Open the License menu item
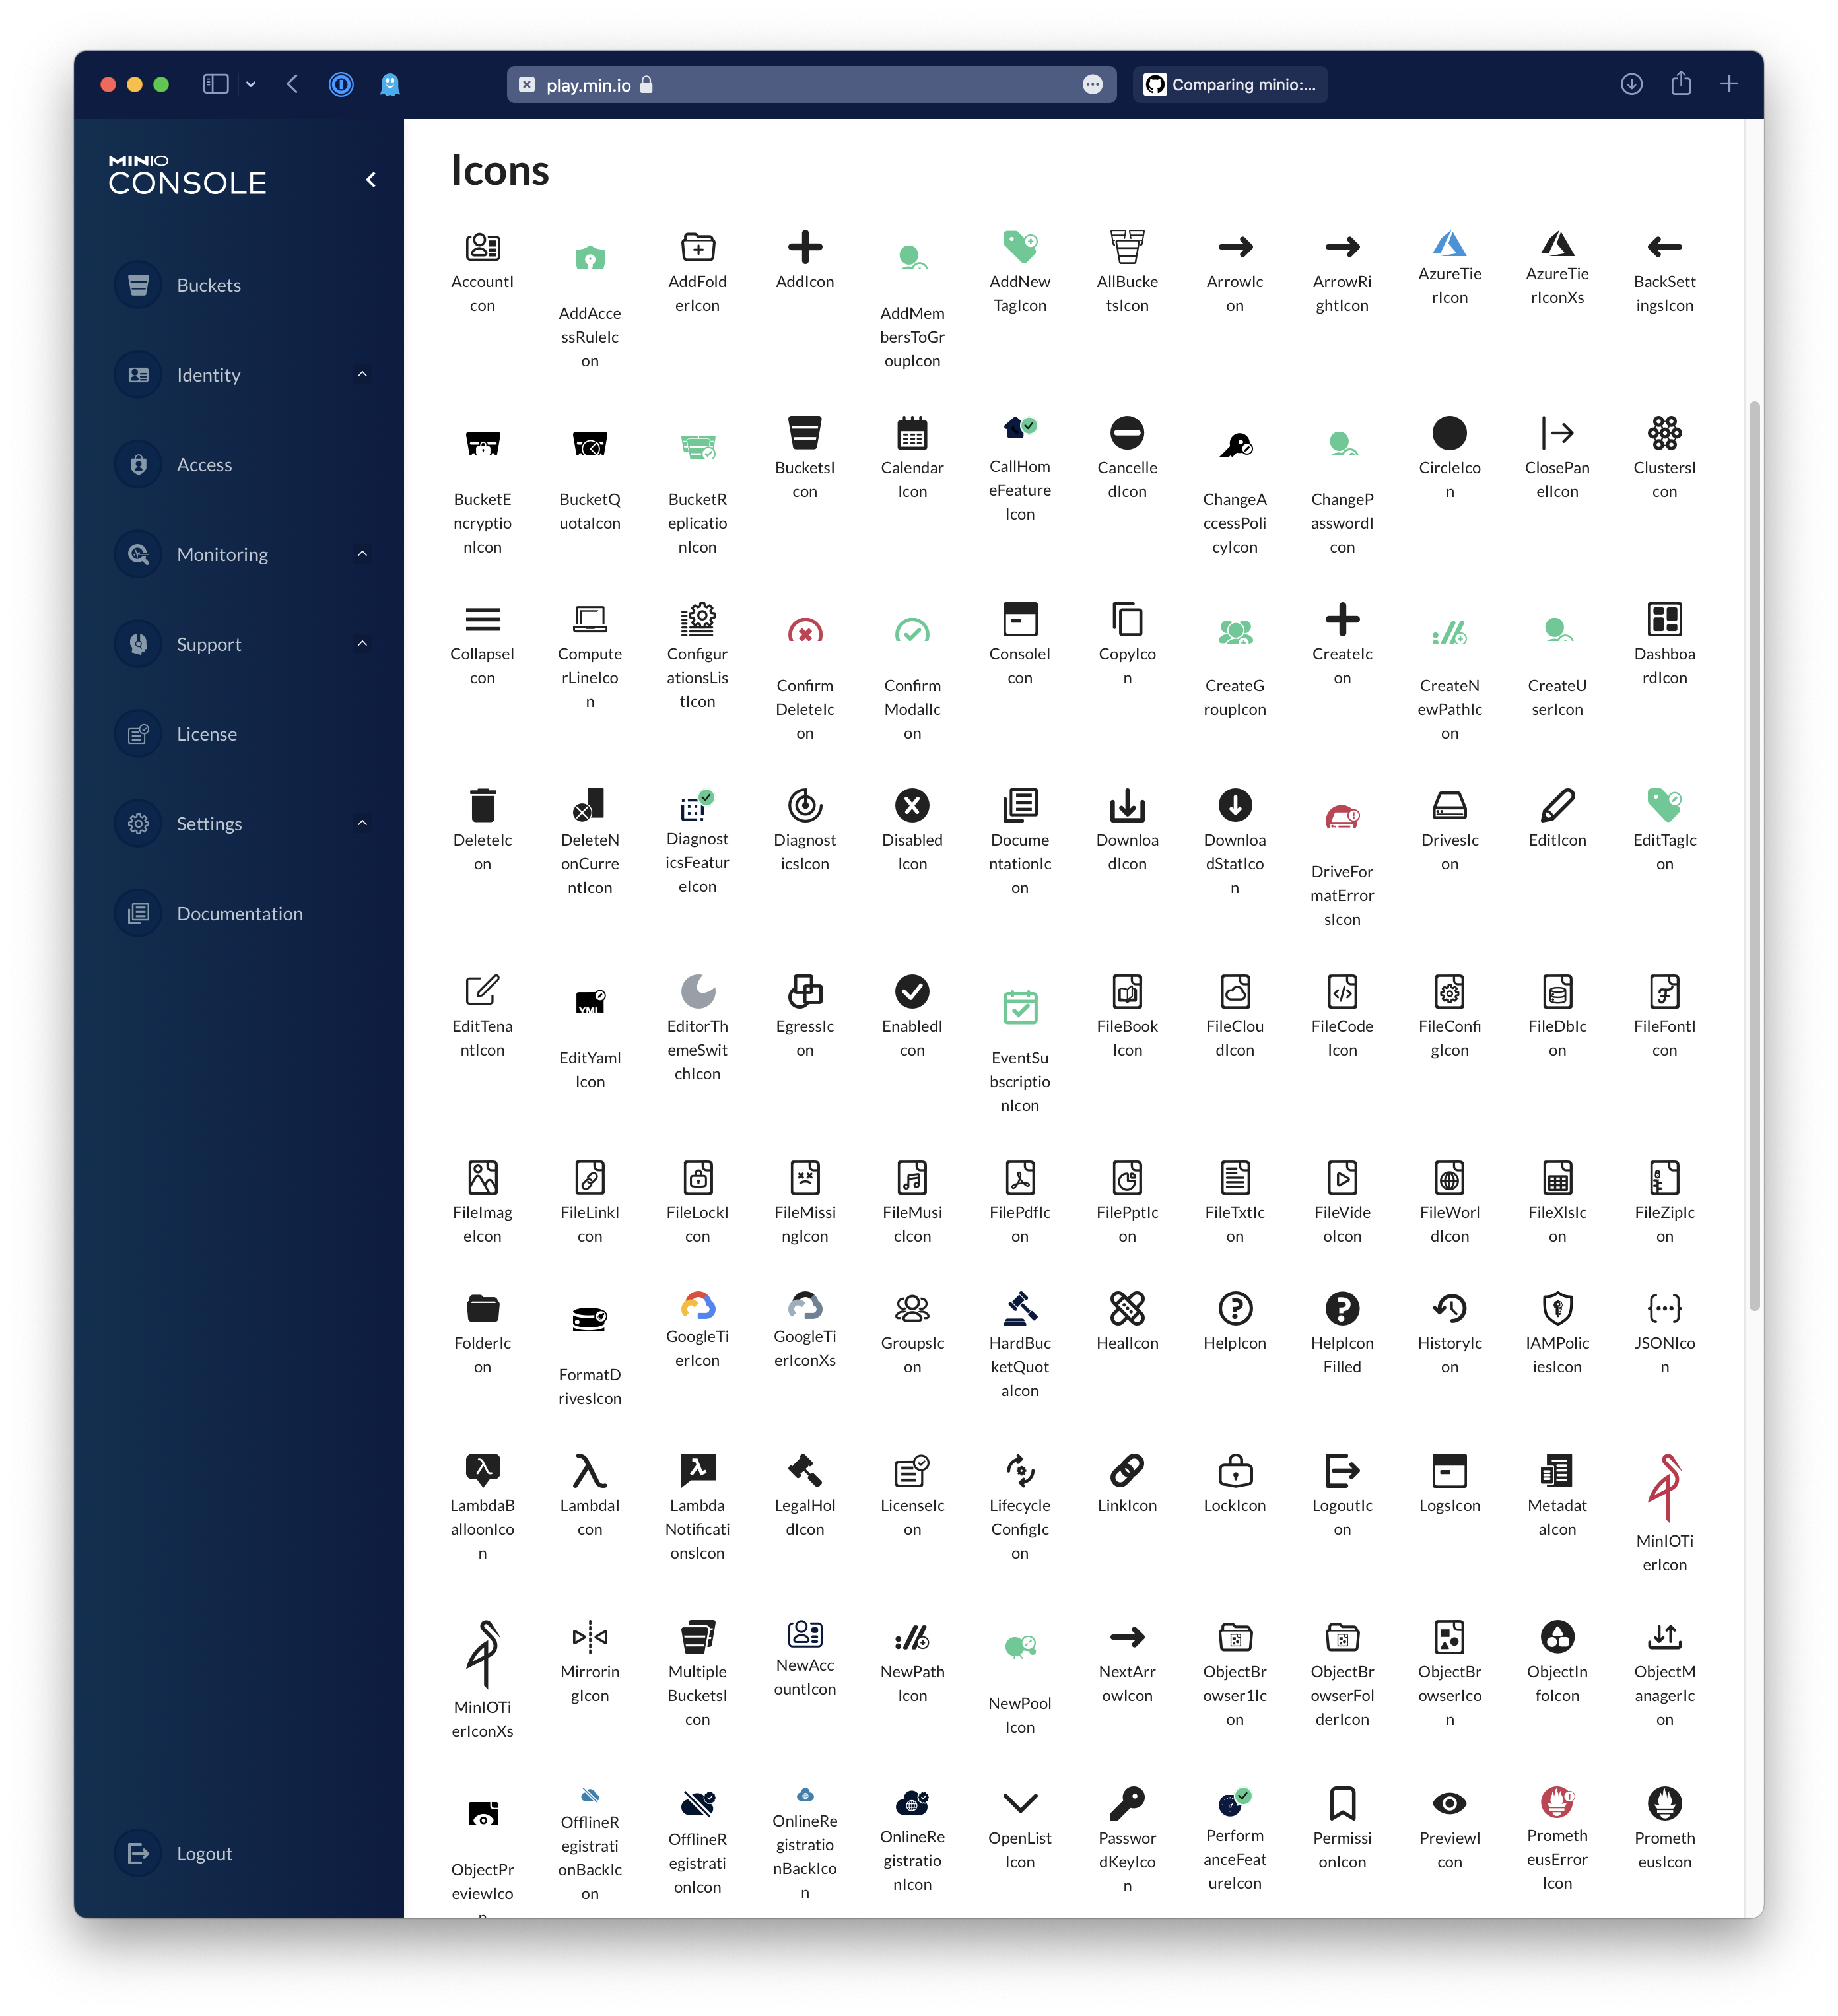Viewport: 1838px width, 2016px height. click(x=206, y=734)
